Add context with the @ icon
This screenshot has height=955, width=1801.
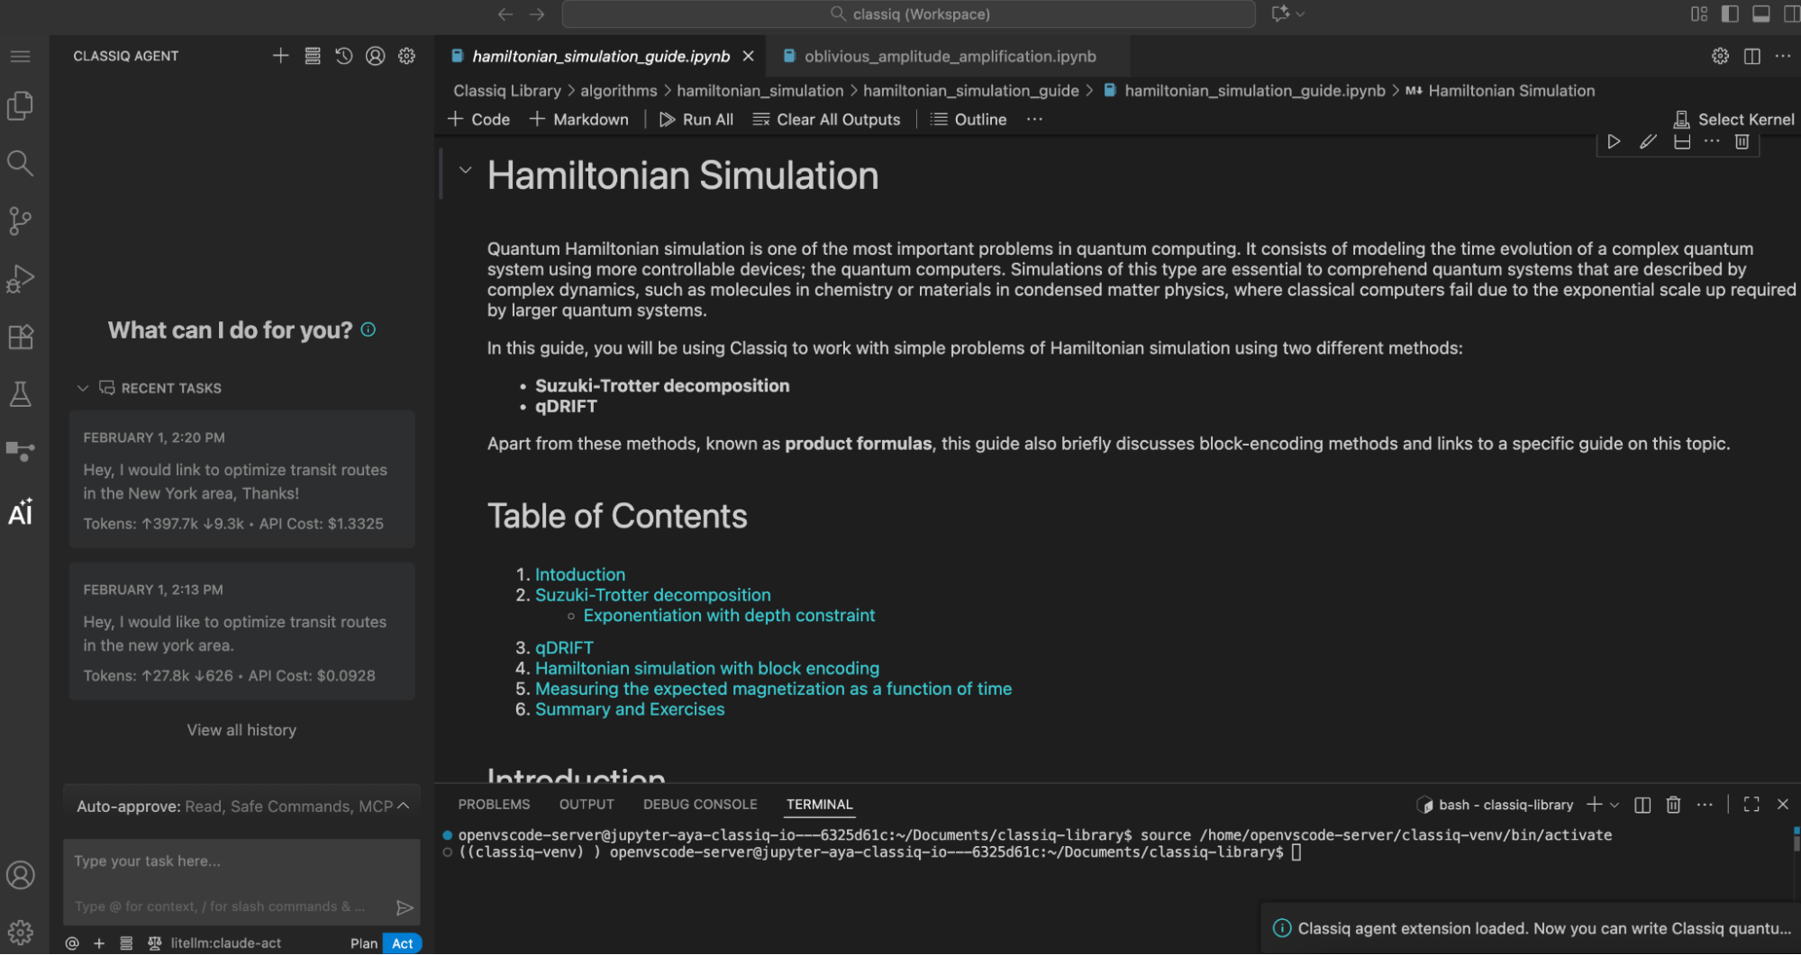pyautogui.click(x=72, y=943)
